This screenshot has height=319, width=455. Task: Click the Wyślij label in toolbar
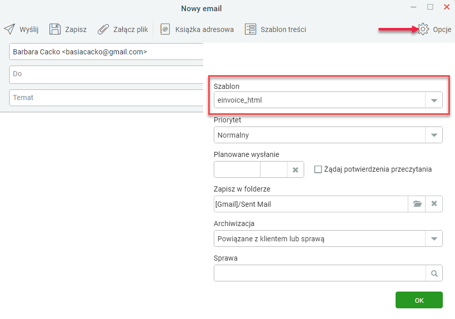(29, 29)
